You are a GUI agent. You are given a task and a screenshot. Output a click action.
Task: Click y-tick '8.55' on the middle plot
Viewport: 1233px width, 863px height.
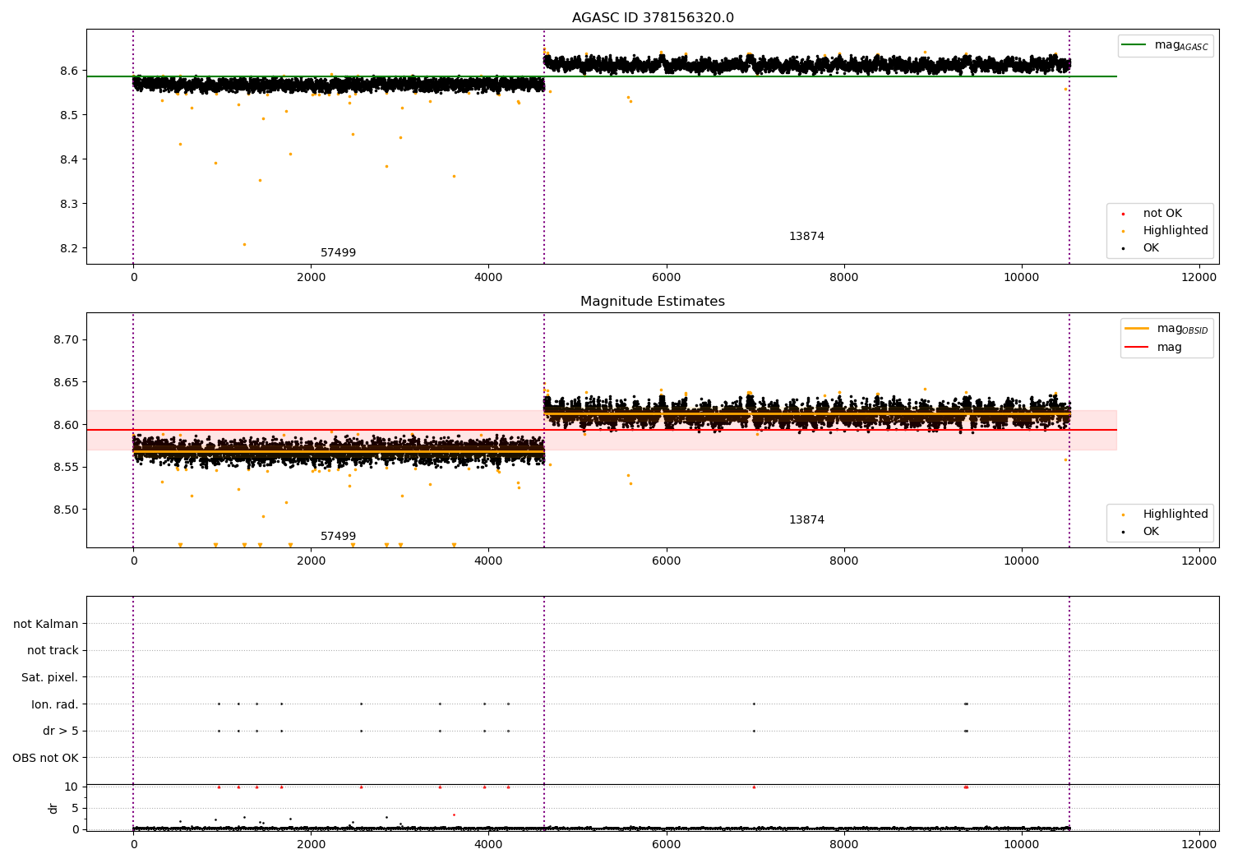click(66, 468)
